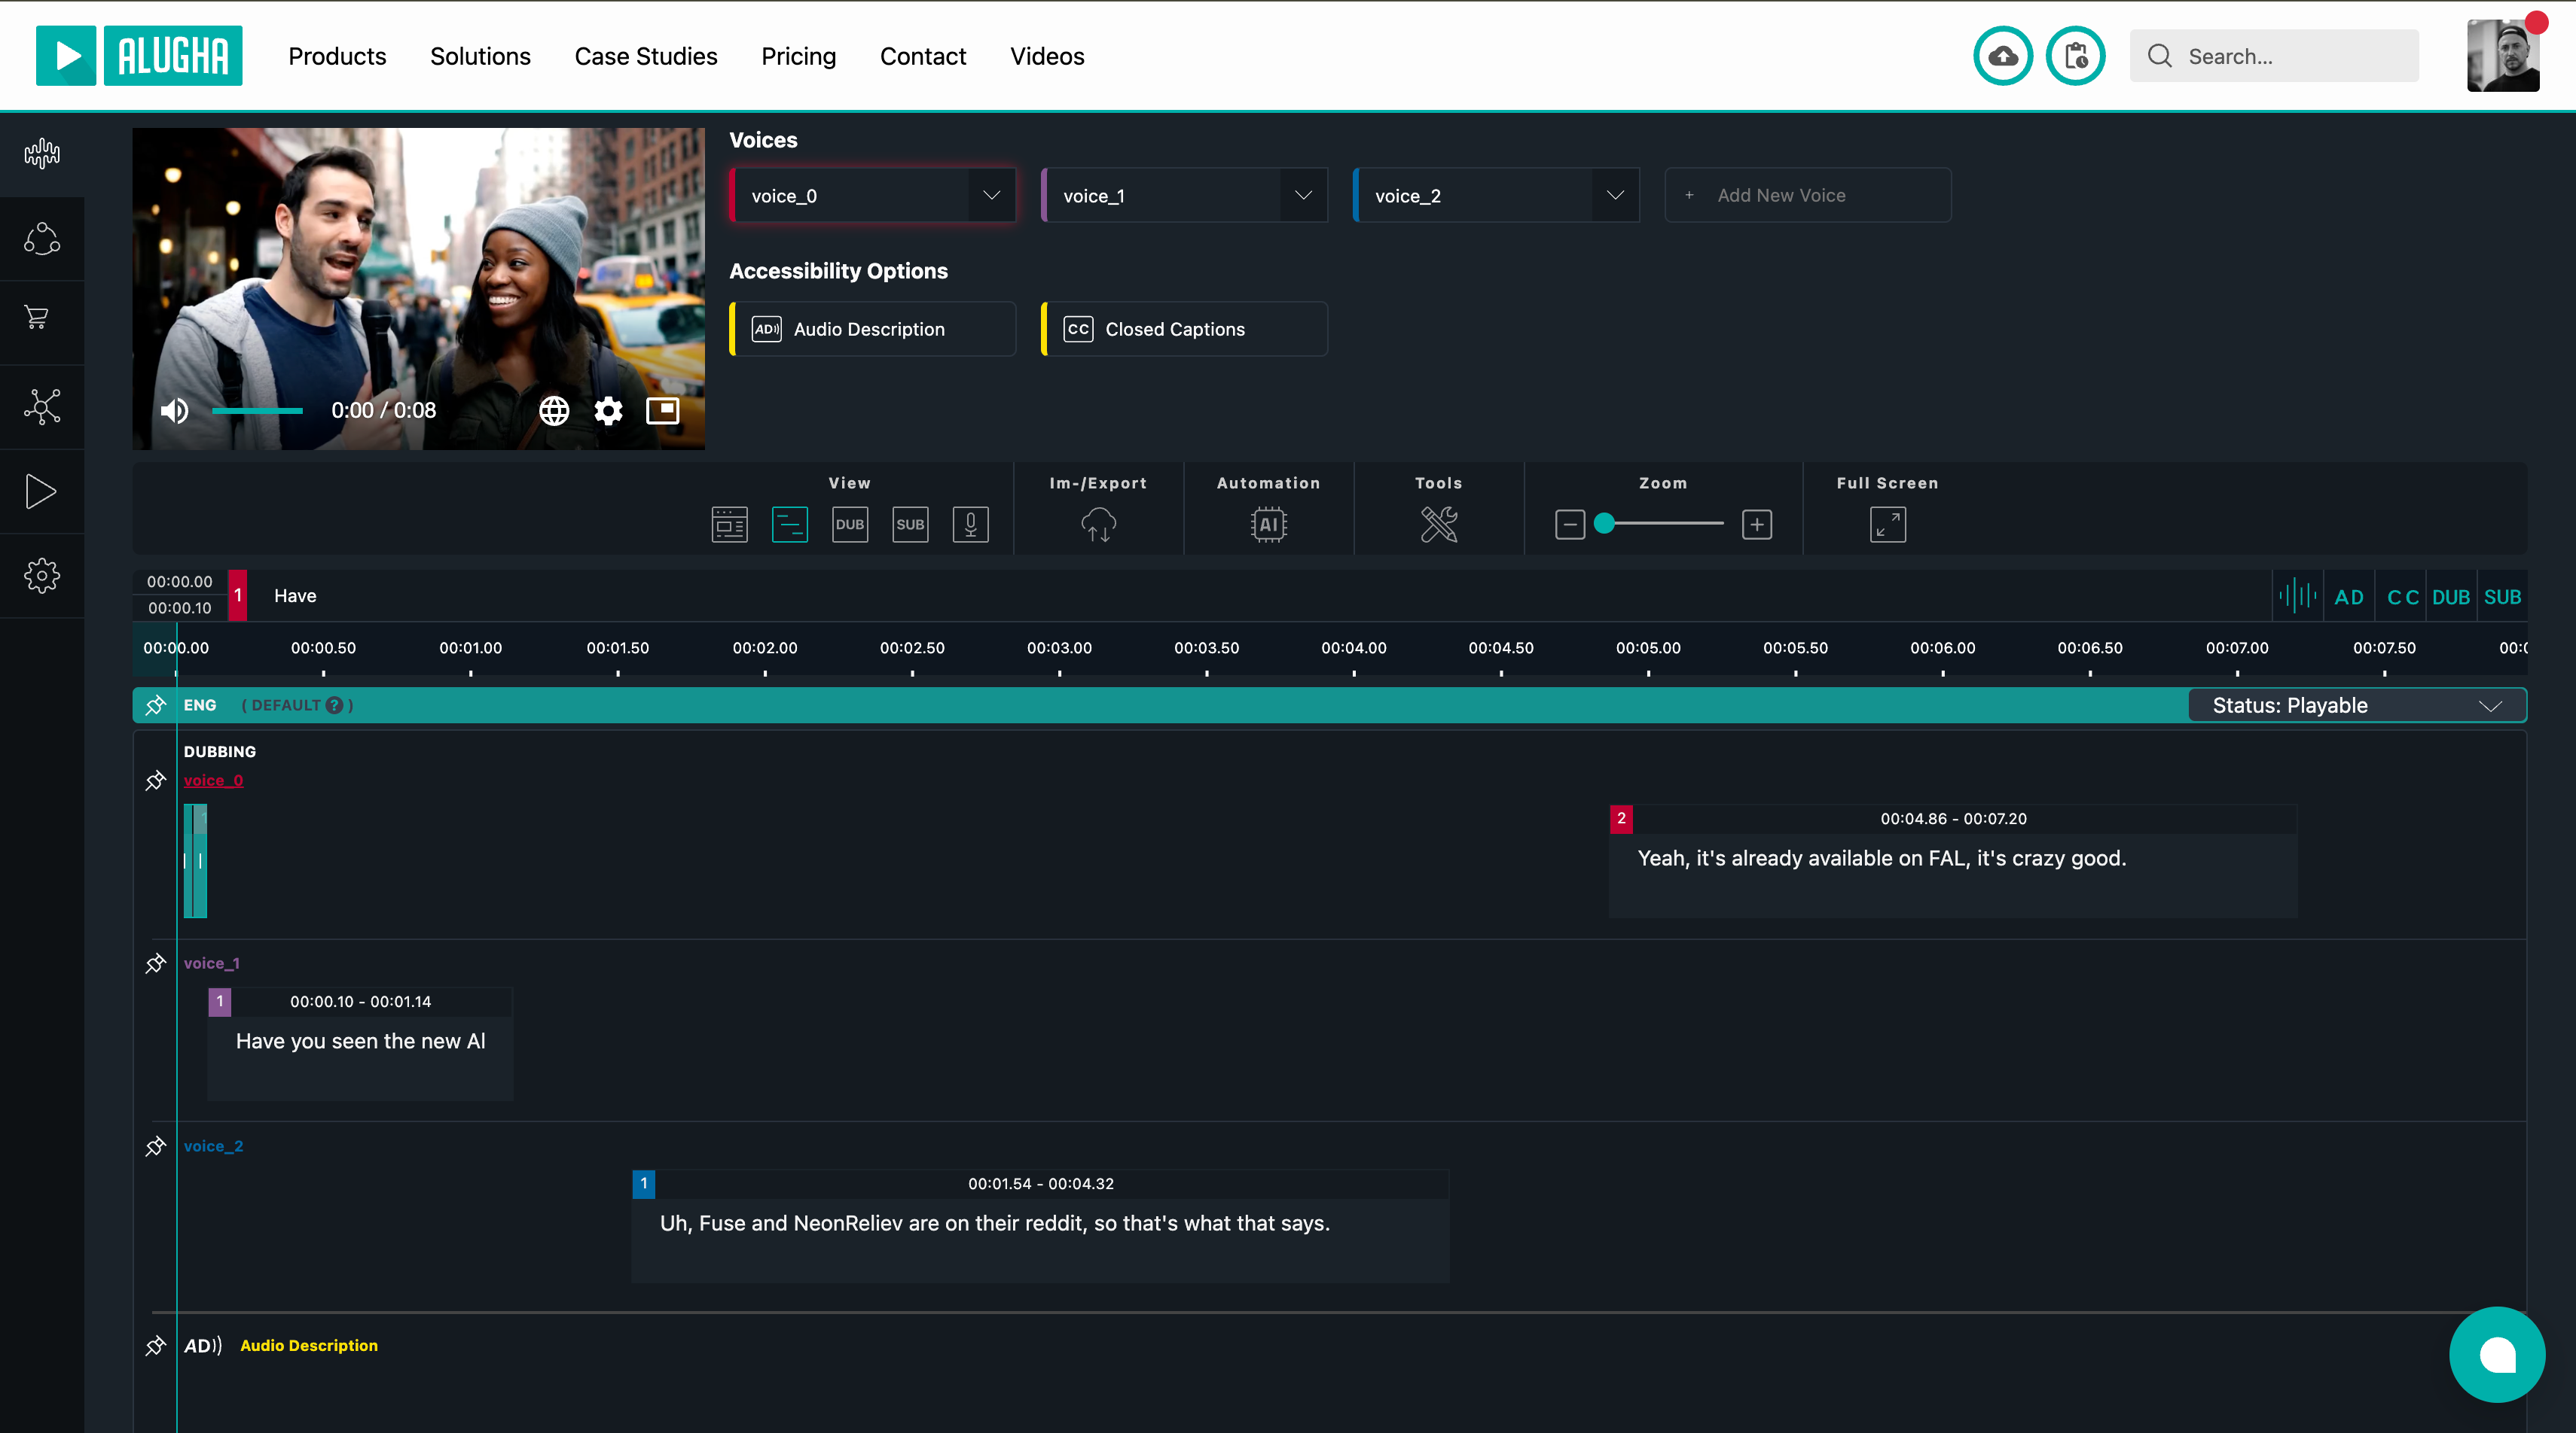
Task: Toggle the AD track filter
Action: point(2348,597)
